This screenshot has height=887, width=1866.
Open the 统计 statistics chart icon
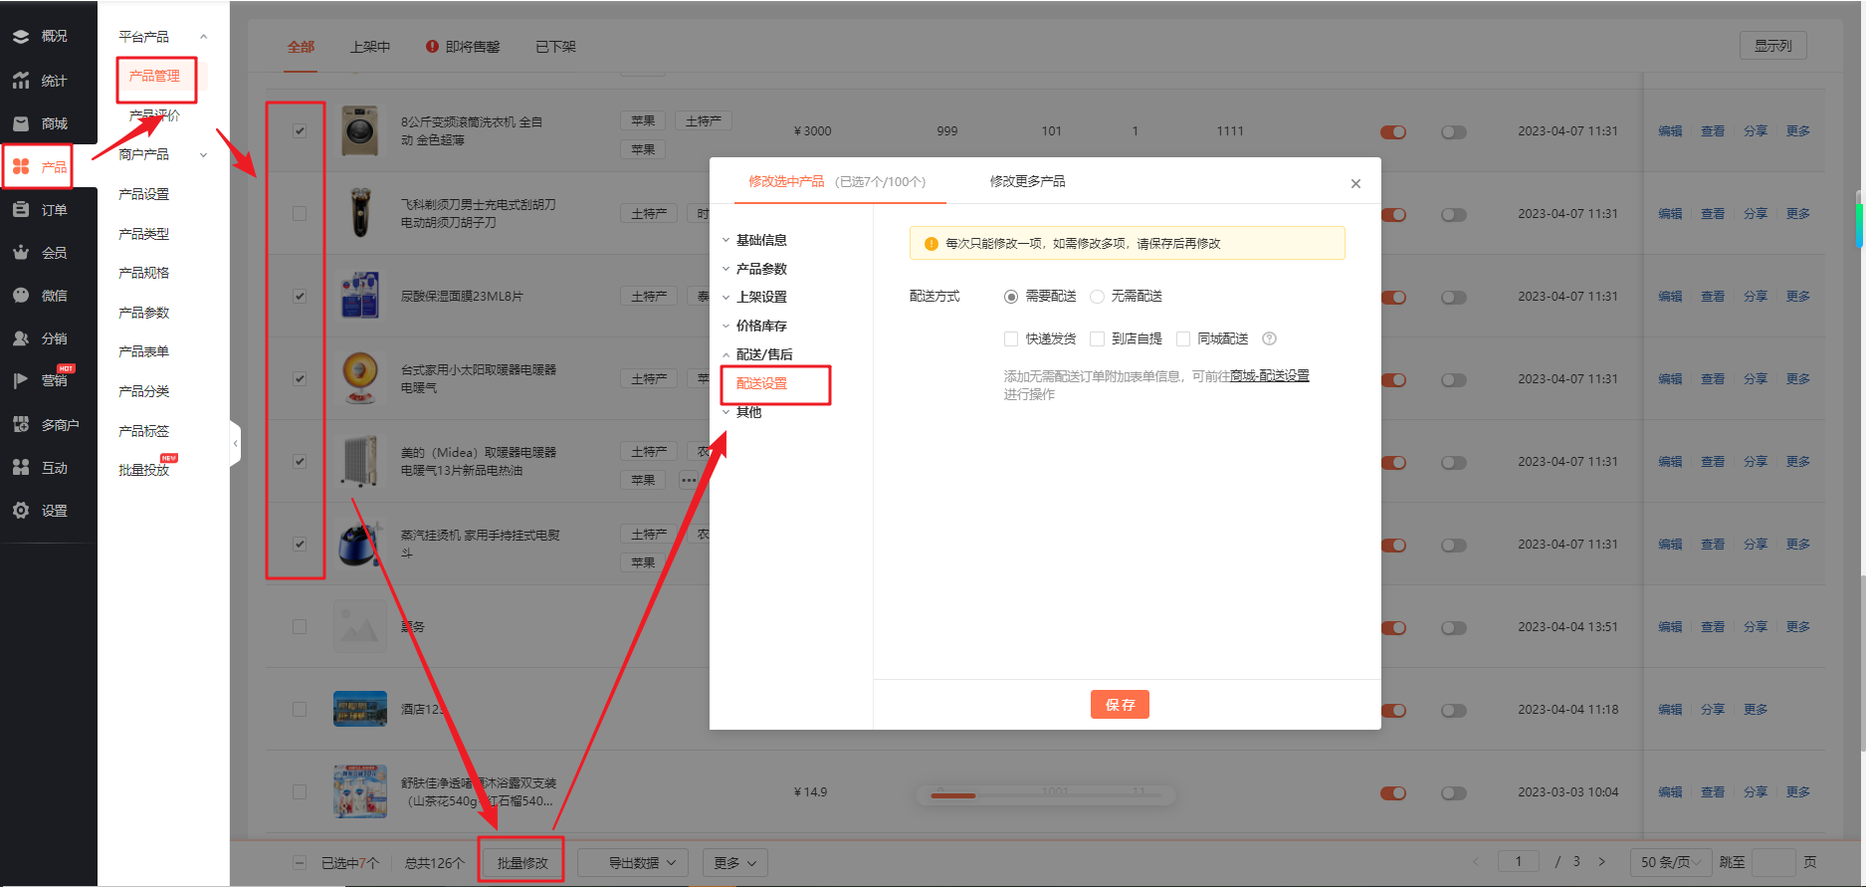[x=21, y=81]
